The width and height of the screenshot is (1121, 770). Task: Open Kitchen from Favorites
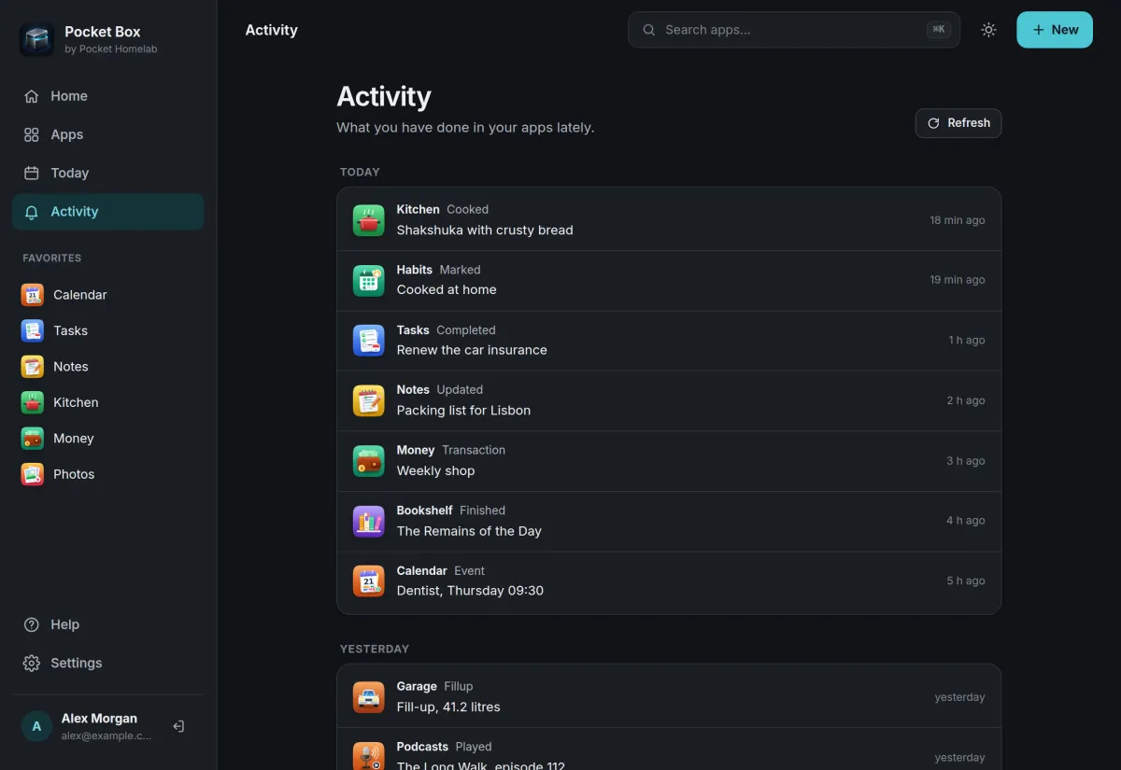108,402
